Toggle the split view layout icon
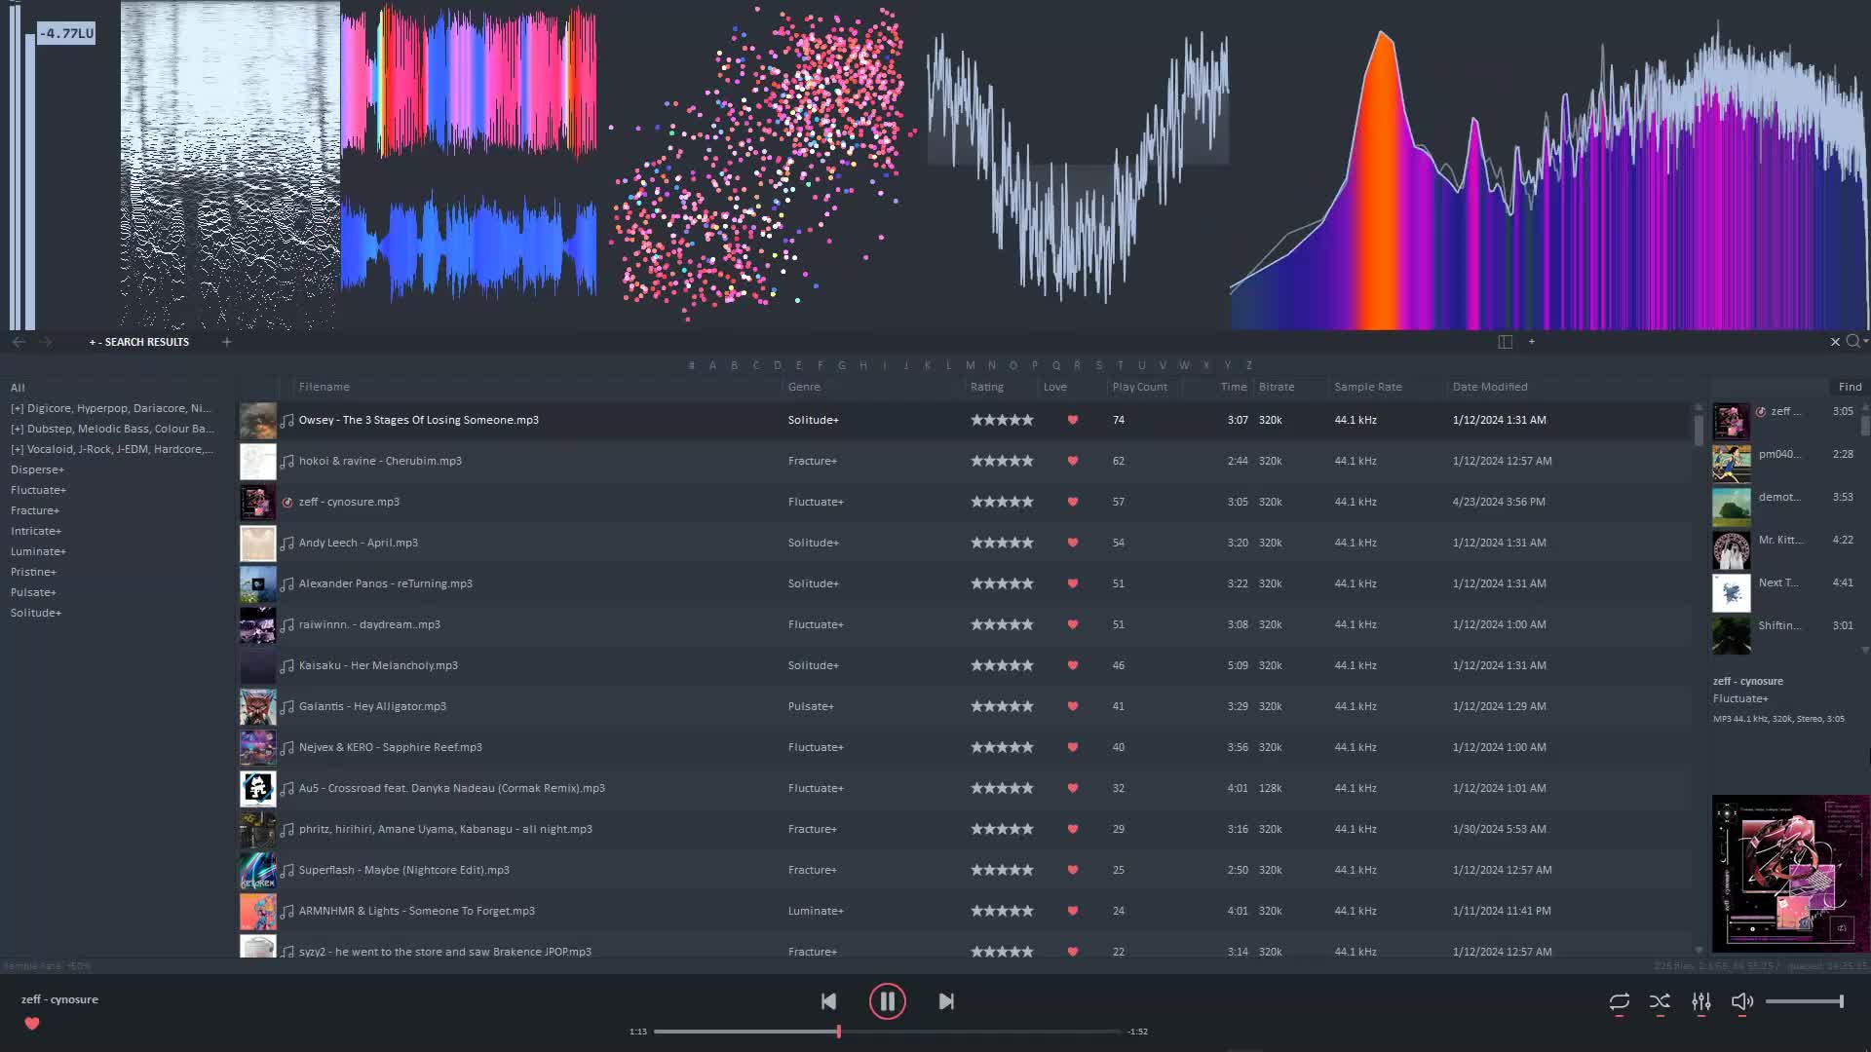 tap(1505, 342)
